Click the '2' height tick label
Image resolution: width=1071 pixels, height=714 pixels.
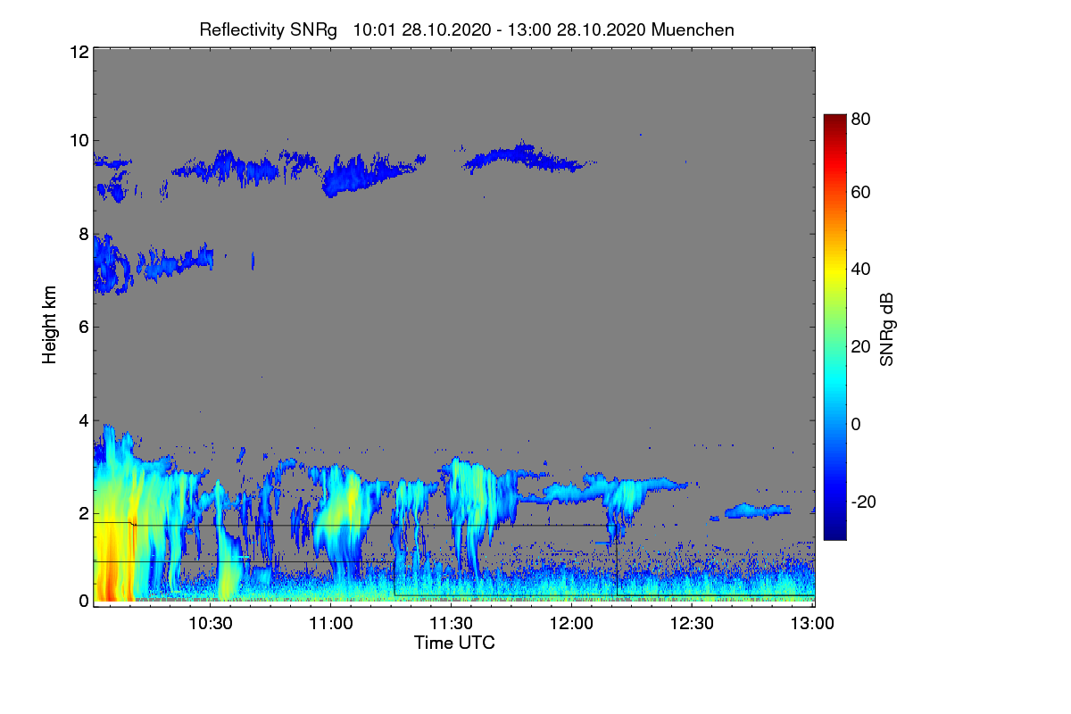[x=82, y=513]
